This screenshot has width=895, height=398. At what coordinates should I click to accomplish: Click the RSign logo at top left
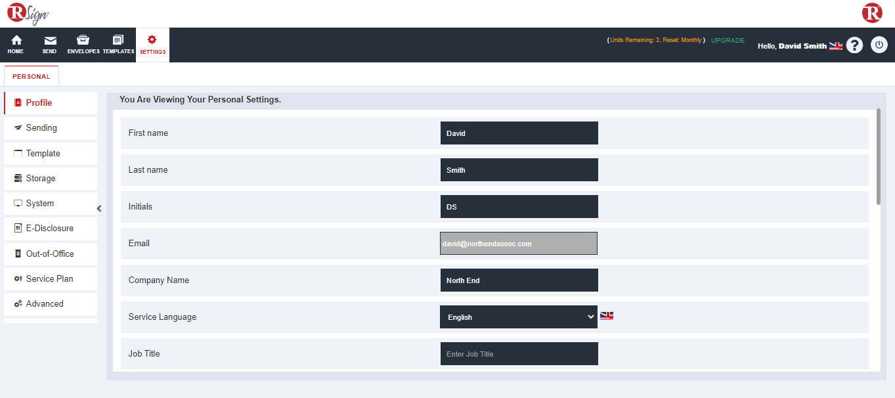click(28, 14)
